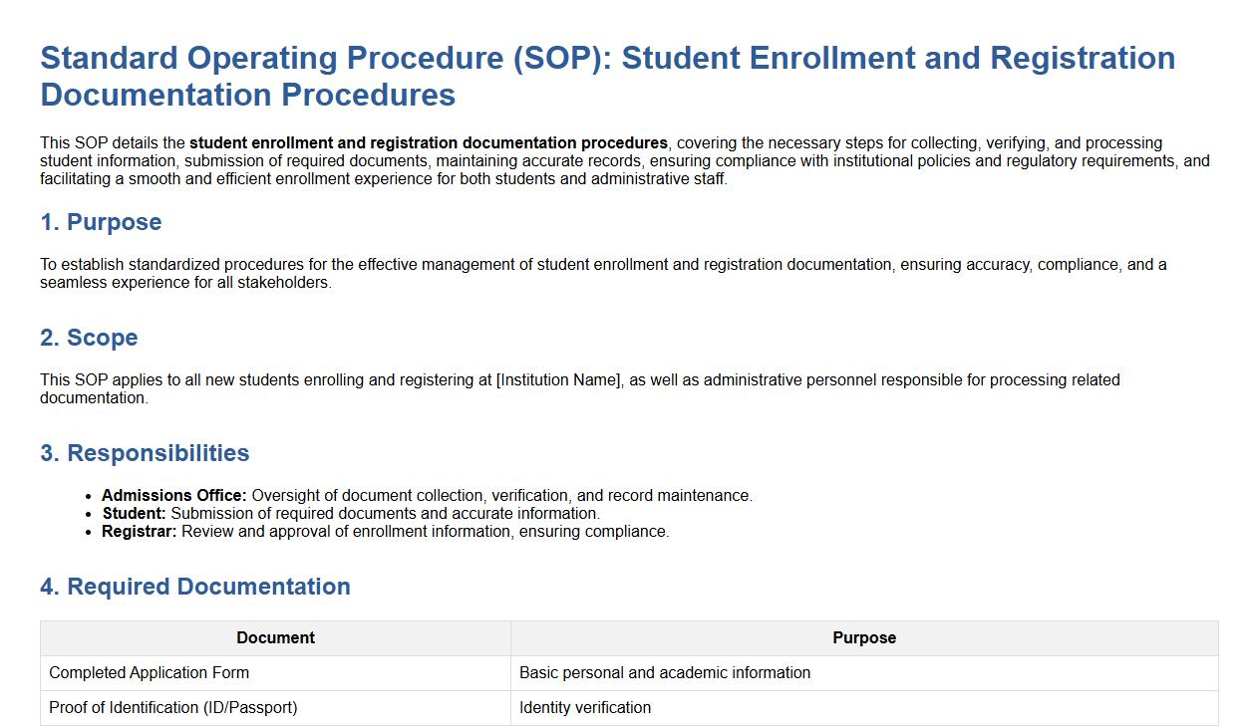Click the '4. Required Documentation' heading
This screenshot has height=726, width=1259.
coord(195,587)
